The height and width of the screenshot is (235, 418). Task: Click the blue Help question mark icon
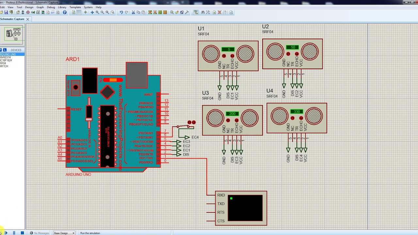pos(65,12)
